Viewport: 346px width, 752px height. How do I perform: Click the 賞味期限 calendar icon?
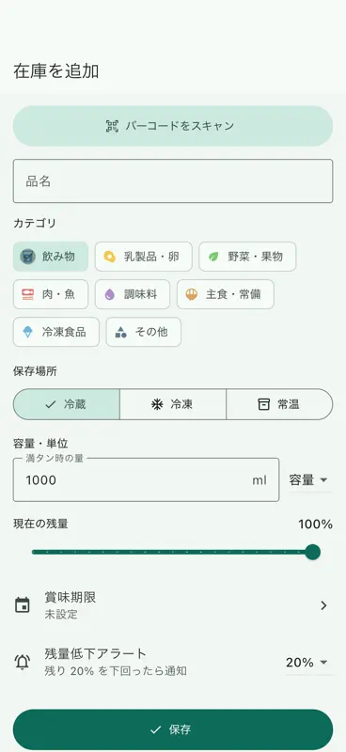(22, 605)
